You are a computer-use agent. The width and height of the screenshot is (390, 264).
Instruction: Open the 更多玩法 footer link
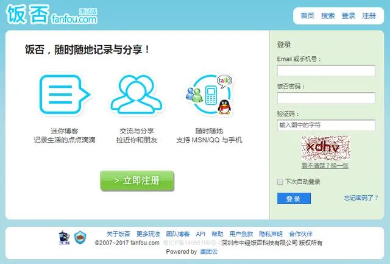click(x=148, y=234)
